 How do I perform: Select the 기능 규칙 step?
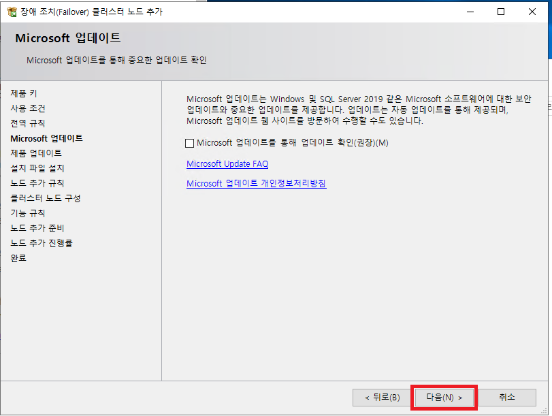tap(28, 213)
